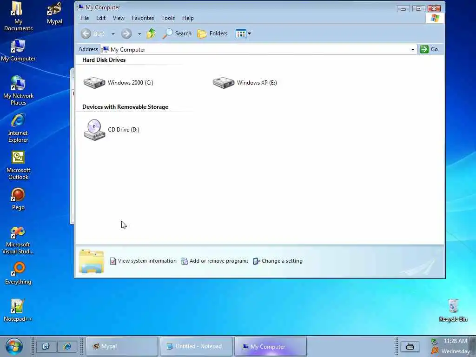Select Microsoft Visual Studio desktop icon
This screenshot has width=476, height=357.
coord(18,240)
